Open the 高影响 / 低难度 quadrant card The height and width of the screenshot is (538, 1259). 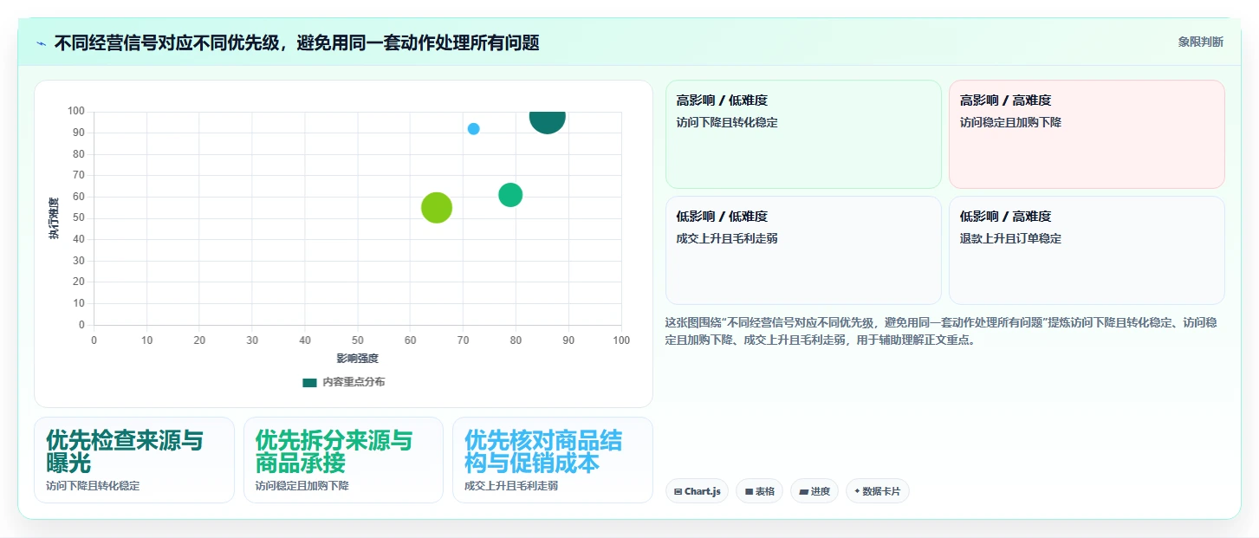(803, 134)
